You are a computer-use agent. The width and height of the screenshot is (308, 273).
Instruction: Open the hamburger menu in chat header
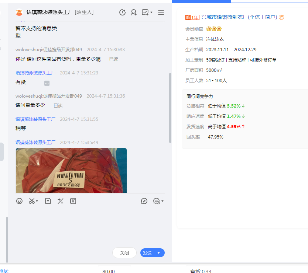click(x=161, y=13)
